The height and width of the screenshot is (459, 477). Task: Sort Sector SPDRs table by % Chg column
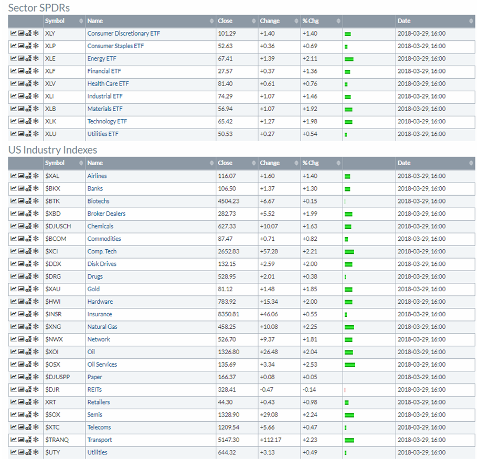point(321,21)
